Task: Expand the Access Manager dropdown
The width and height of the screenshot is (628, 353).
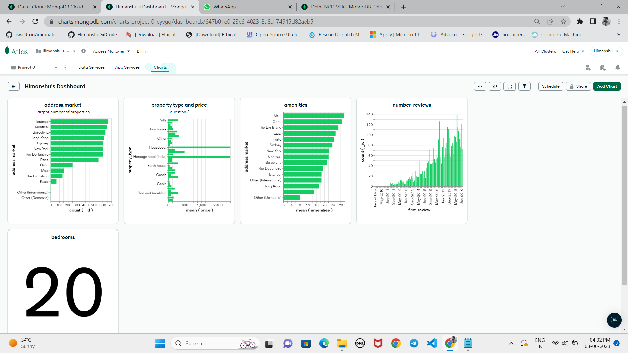Action: click(x=111, y=51)
